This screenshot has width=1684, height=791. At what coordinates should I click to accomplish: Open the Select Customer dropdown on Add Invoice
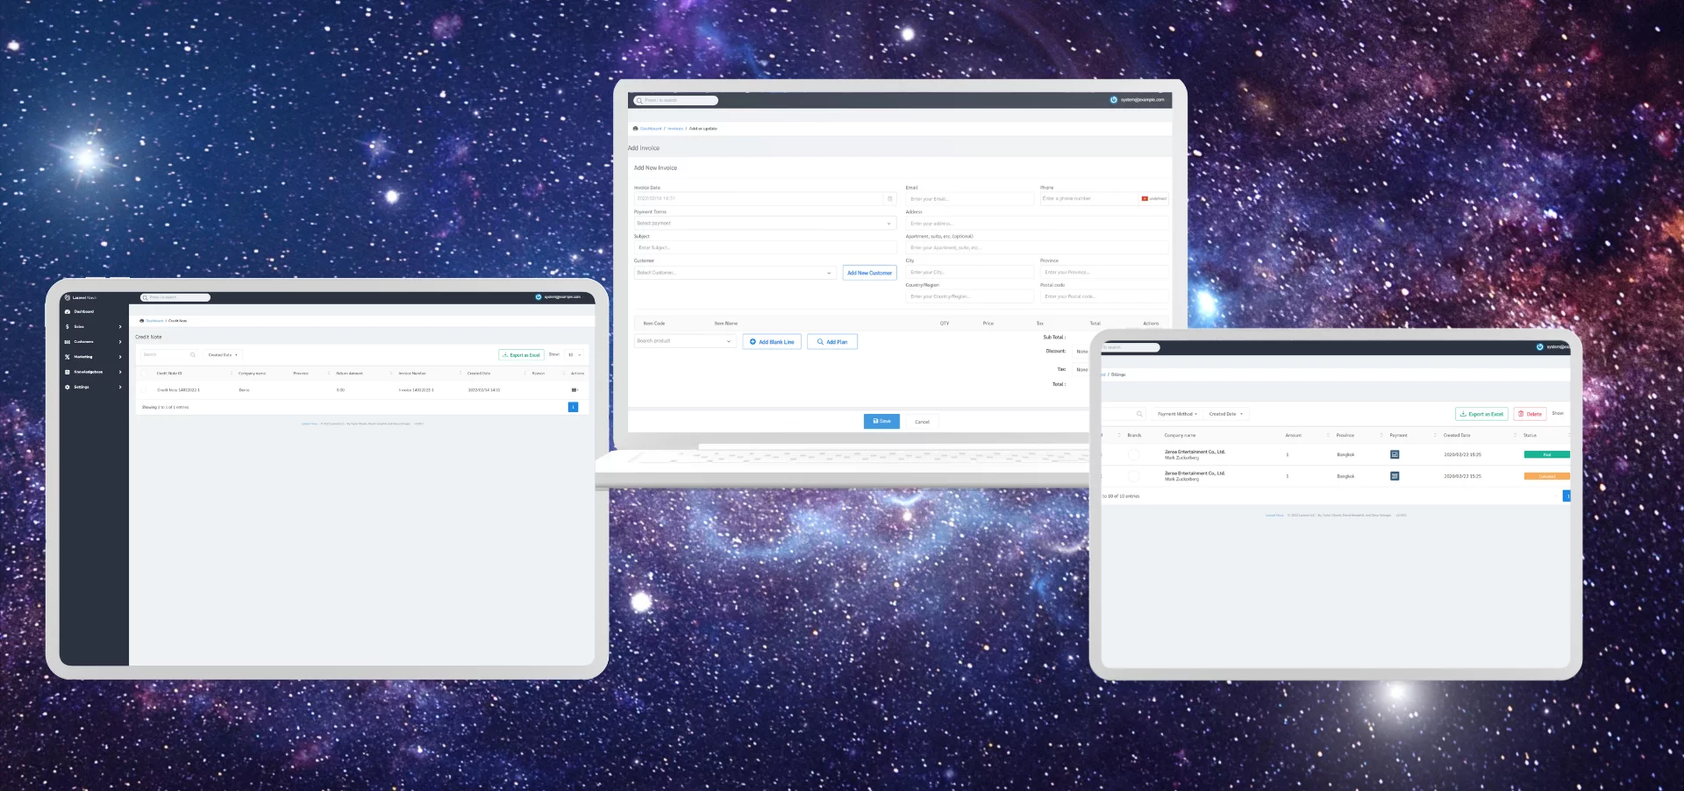(735, 273)
